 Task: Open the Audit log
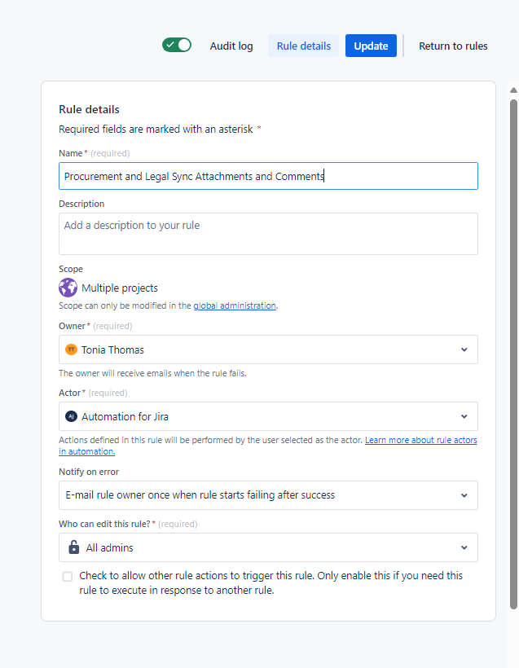[x=231, y=46]
